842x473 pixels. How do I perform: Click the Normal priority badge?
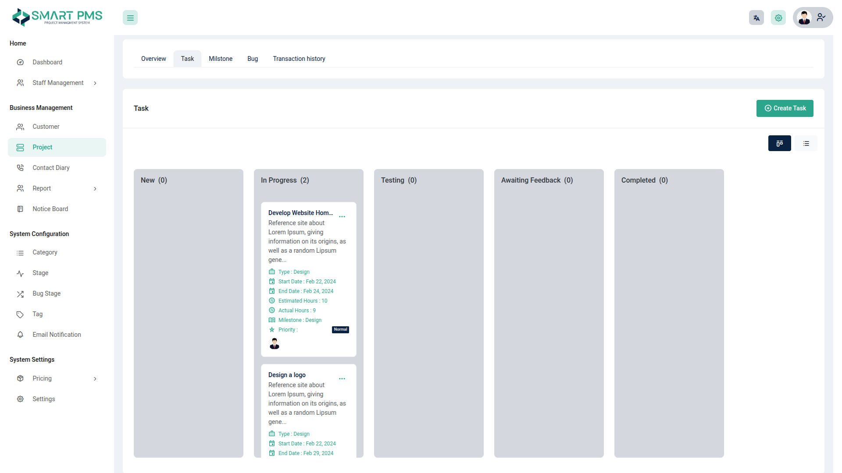click(x=340, y=330)
